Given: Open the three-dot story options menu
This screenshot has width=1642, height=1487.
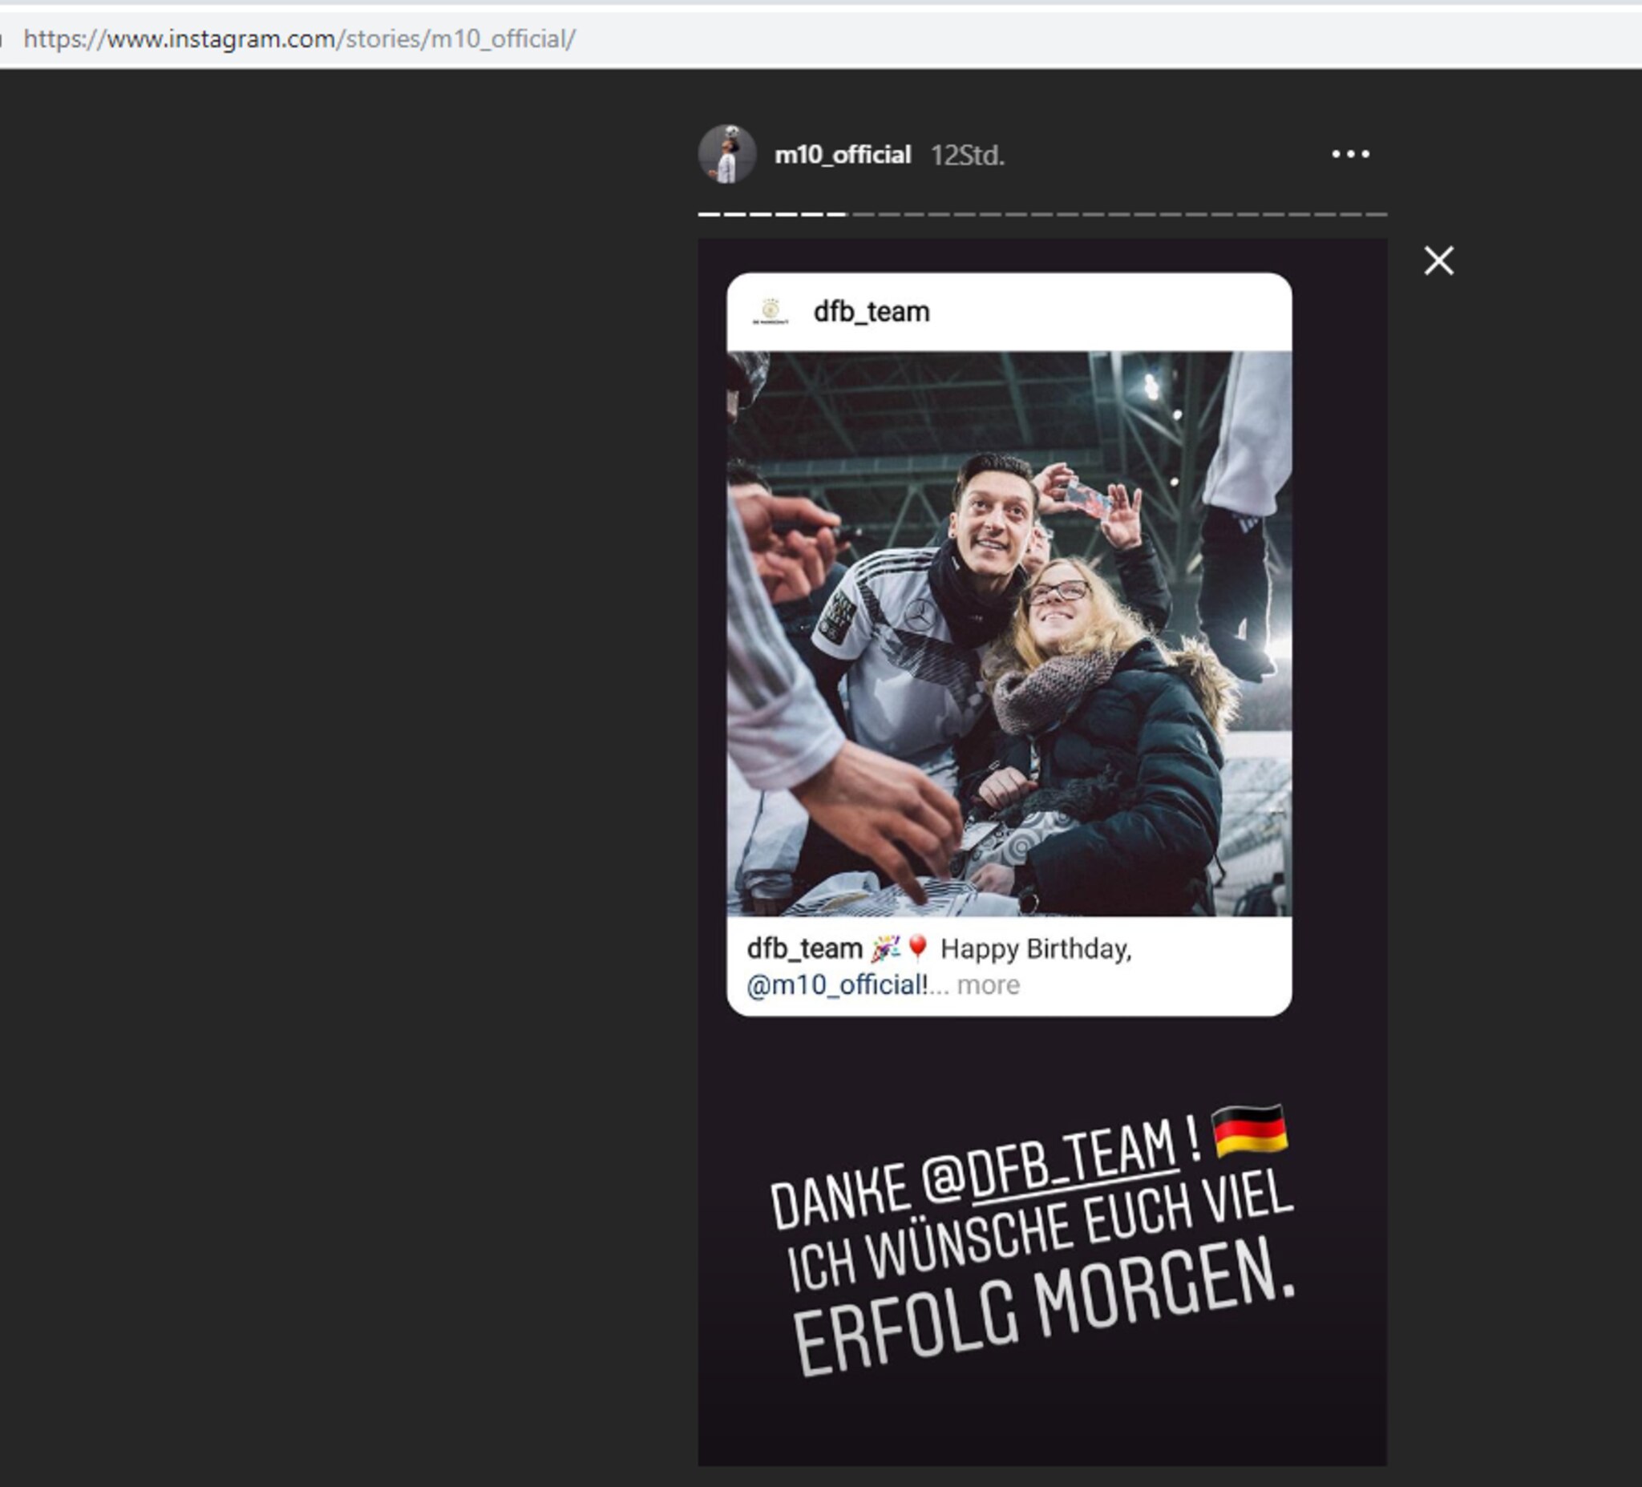Looking at the screenshot, I should click(x=1349, y=154).
